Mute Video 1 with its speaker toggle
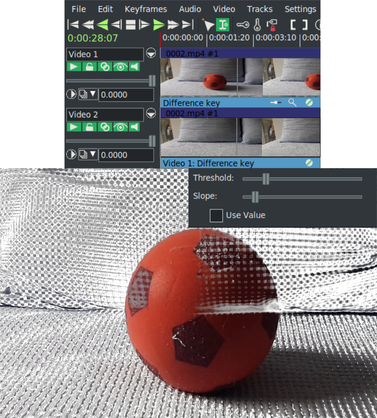The width and height of the screenshot is (377, 418). coord(134,66)
